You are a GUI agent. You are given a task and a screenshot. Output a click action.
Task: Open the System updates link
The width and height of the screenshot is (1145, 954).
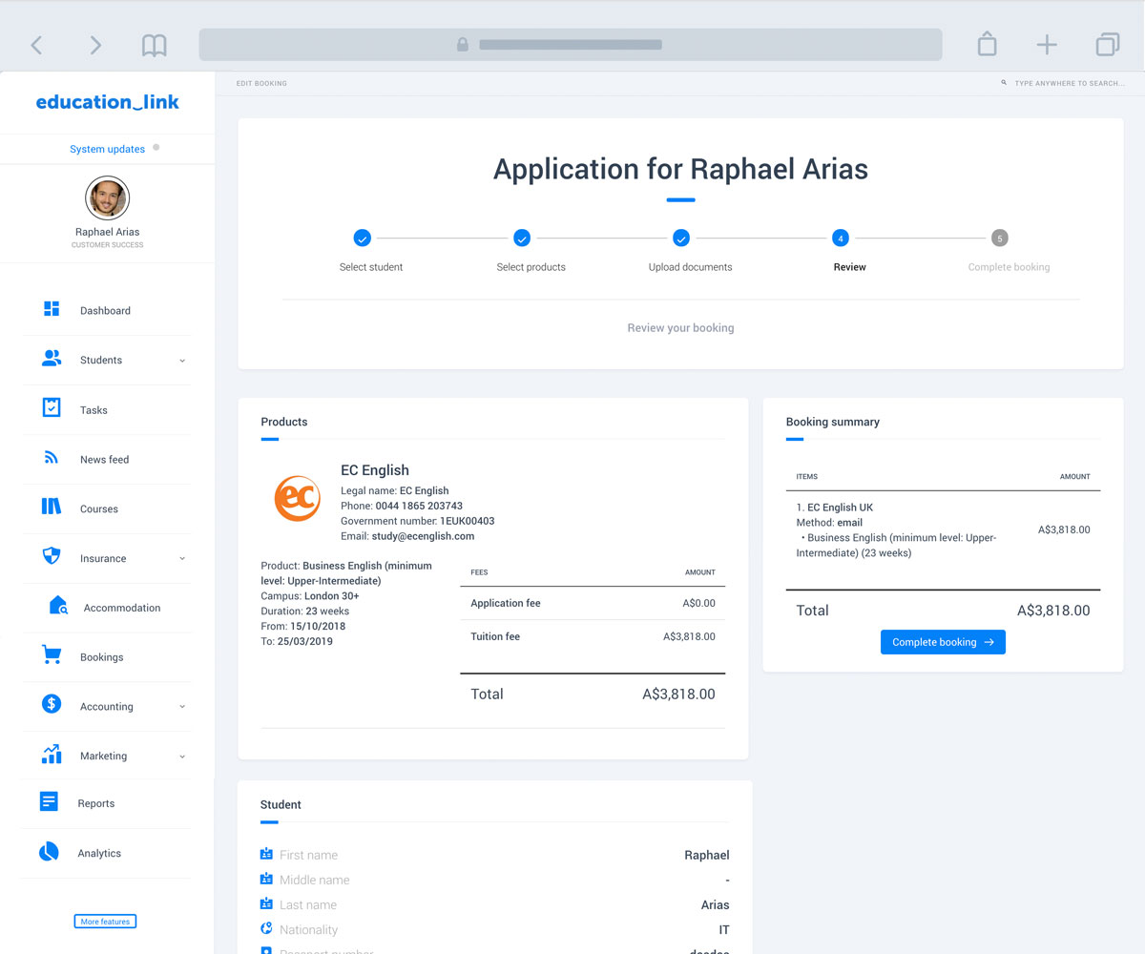[x=107, y=149]
